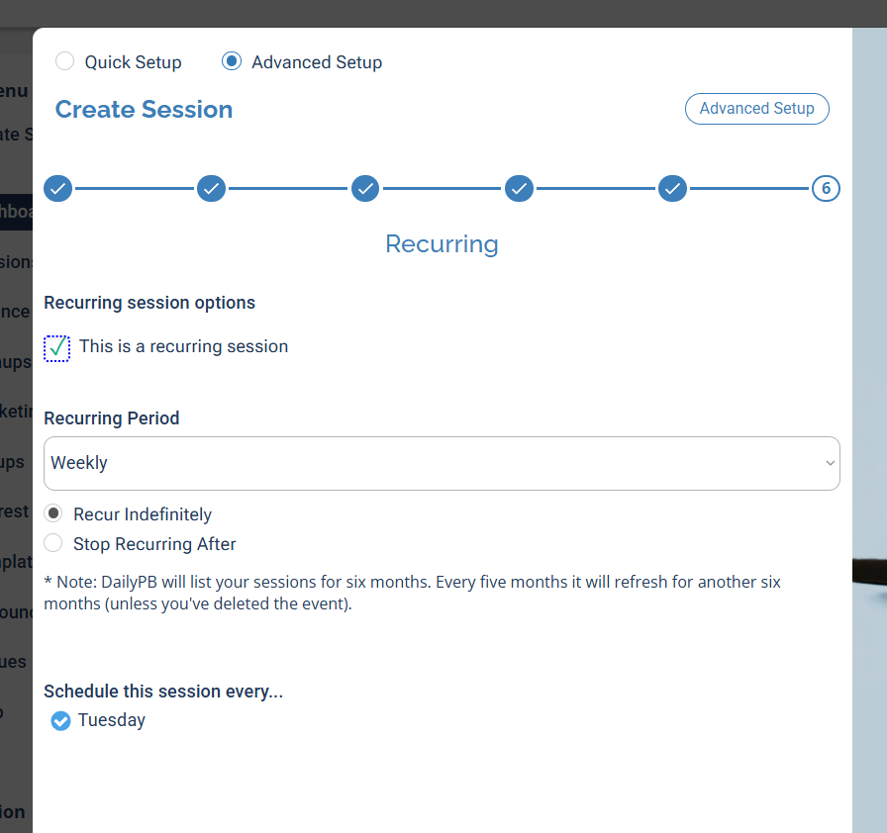Choose Stop Recurring After option
Image resolution: width=887 pixels, height=833 pixels.
coord(53,543)
